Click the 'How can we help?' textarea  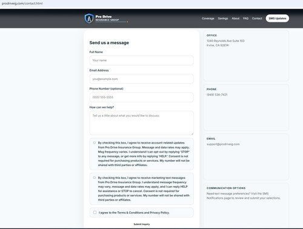pos(141,123)
